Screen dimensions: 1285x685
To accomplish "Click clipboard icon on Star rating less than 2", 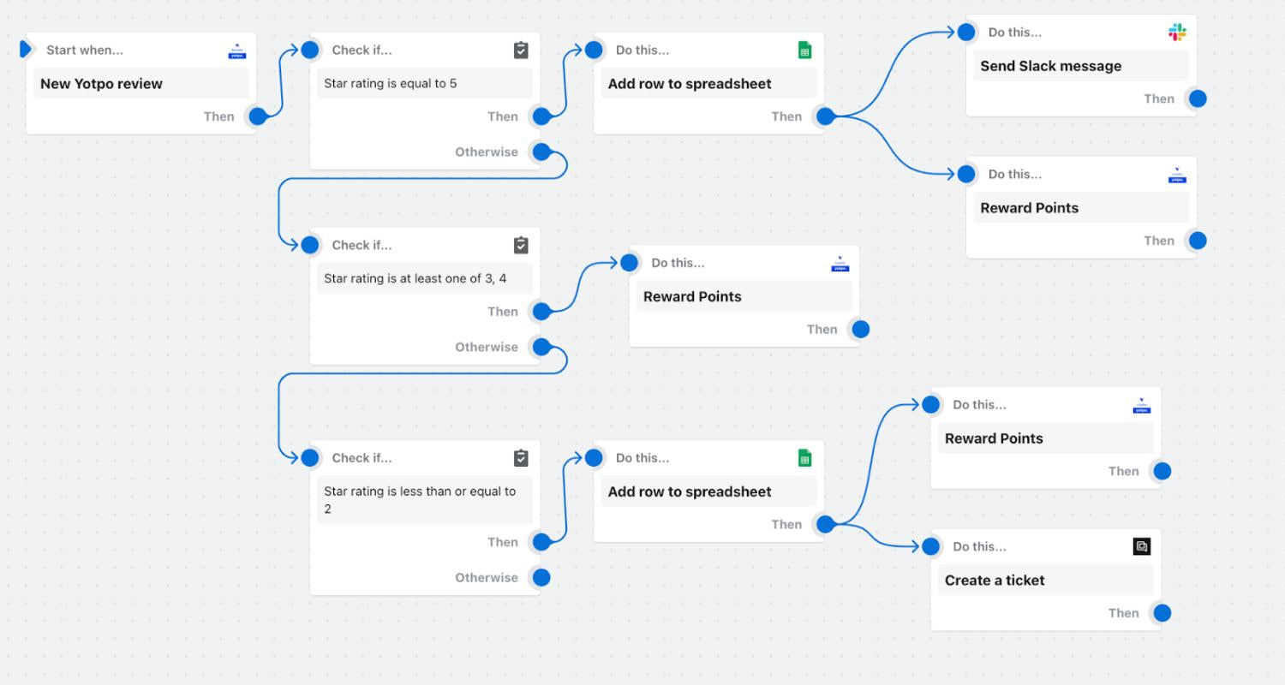I will 521,458.
